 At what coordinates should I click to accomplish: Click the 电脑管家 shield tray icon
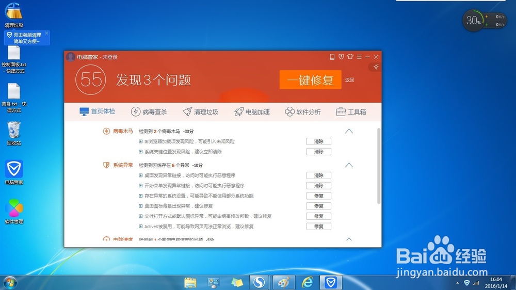[466, 283]
